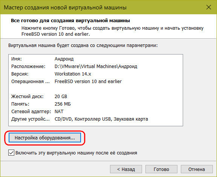This screenshot has width=217, height=177.
Task: Select the Память 256 МБ entry
Action: click(41, 104)
